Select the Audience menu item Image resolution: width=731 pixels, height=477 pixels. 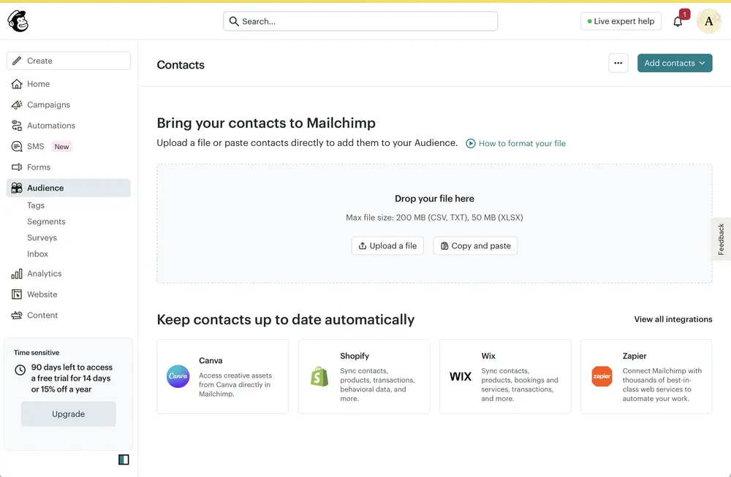click(x=69, y=188)
